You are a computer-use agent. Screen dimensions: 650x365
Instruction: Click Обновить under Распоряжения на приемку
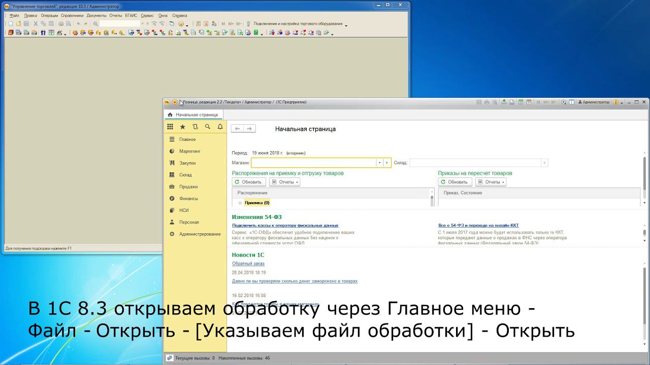[249, 182]
